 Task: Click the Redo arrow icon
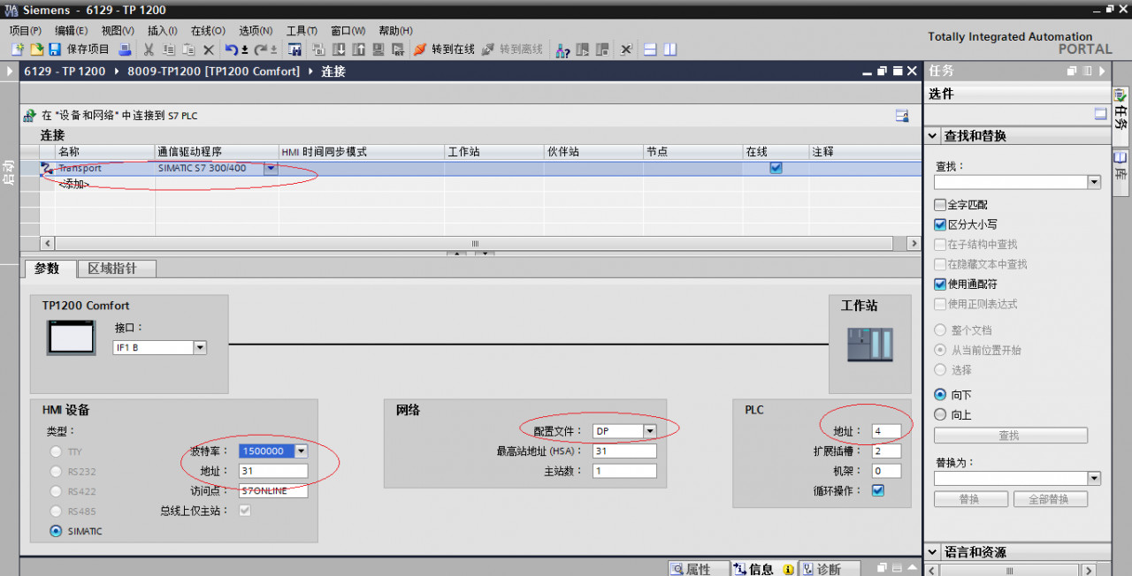tap(262, 49)
